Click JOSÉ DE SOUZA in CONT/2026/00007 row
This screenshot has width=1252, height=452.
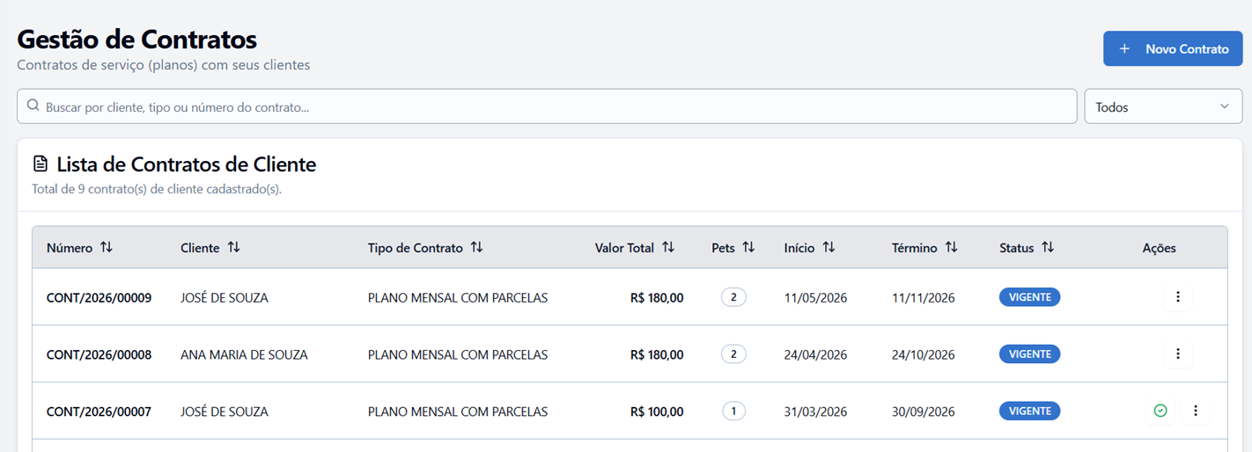(225, 412)
